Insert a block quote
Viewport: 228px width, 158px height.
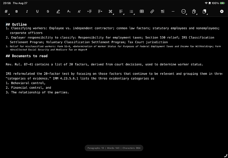tap(163, 12)
